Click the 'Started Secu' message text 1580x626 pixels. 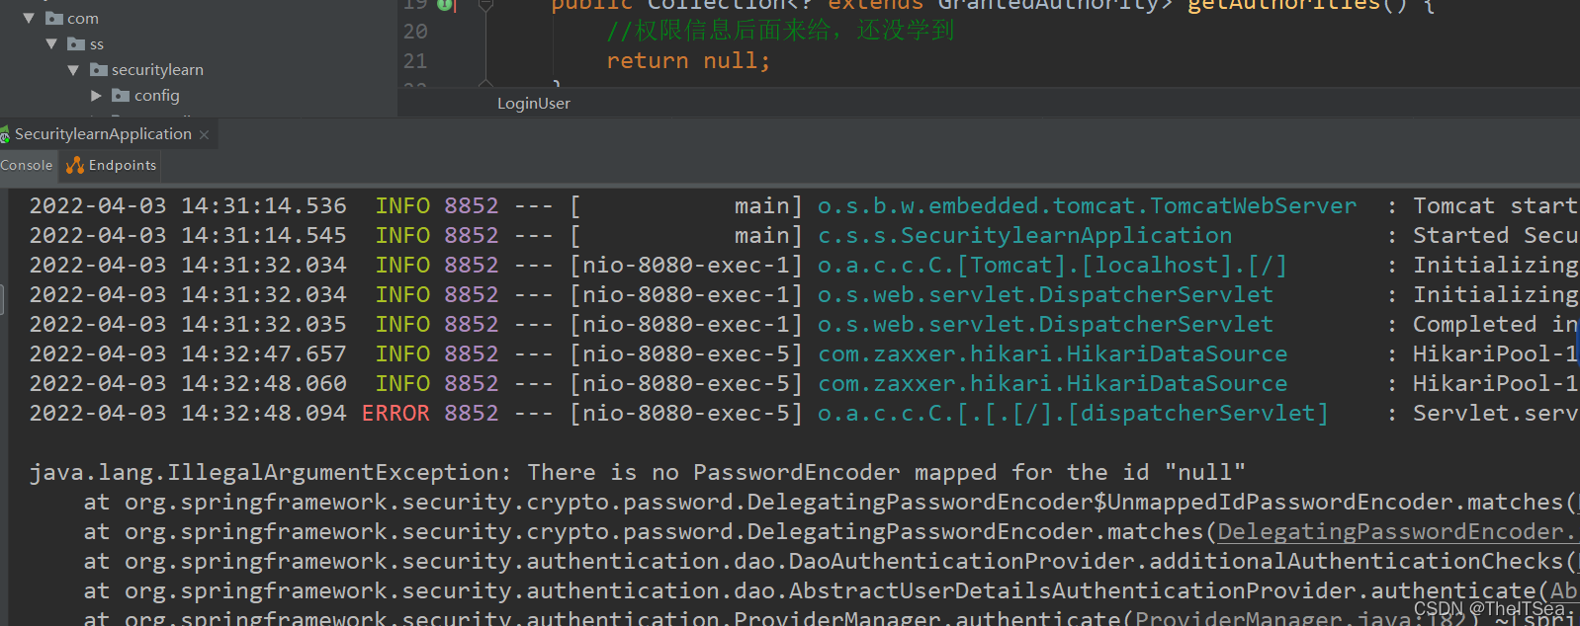(x=1495, y=235)
